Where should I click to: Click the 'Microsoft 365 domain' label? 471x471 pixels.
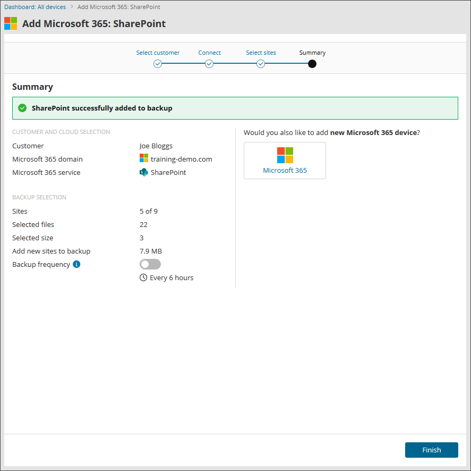click(x=47, y=159)
